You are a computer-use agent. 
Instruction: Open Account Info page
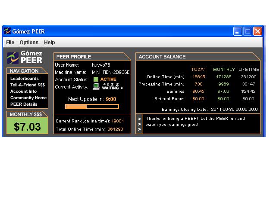[x=23, y=92]
